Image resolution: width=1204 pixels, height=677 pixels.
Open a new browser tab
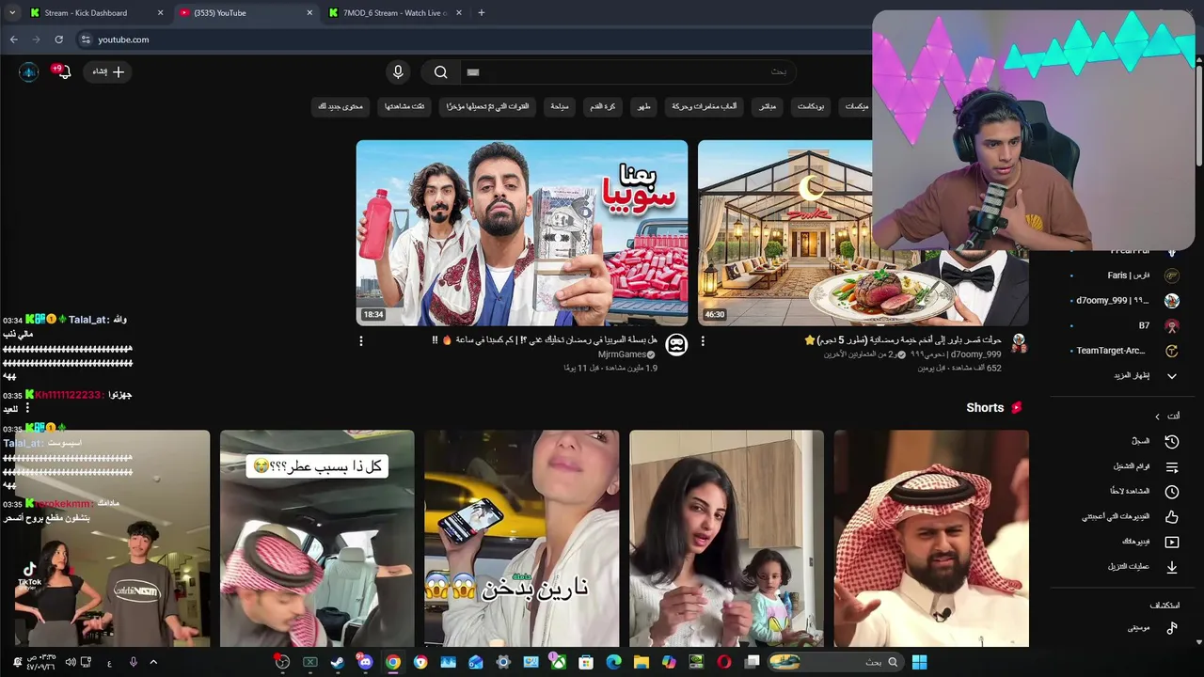[482, 13]
